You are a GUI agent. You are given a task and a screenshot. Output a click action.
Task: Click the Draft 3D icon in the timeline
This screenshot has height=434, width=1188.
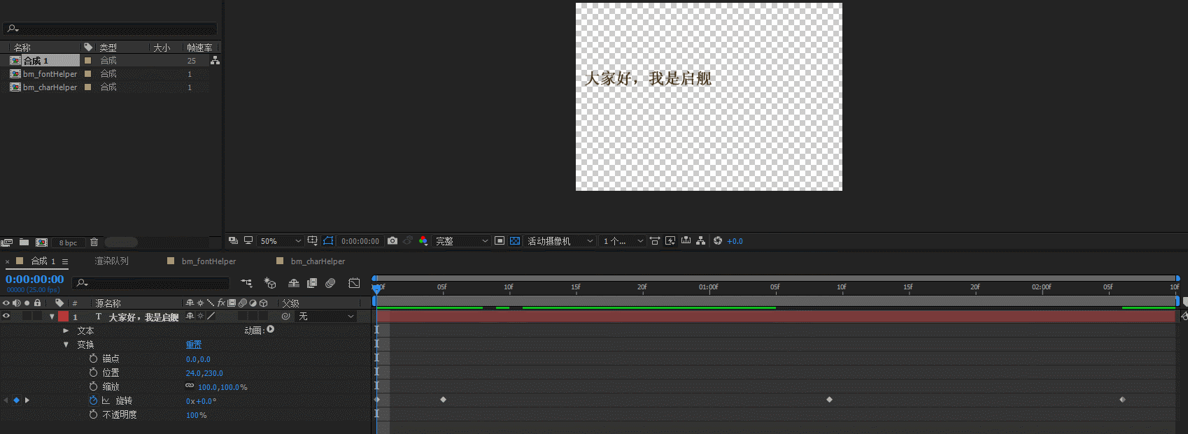270,283
